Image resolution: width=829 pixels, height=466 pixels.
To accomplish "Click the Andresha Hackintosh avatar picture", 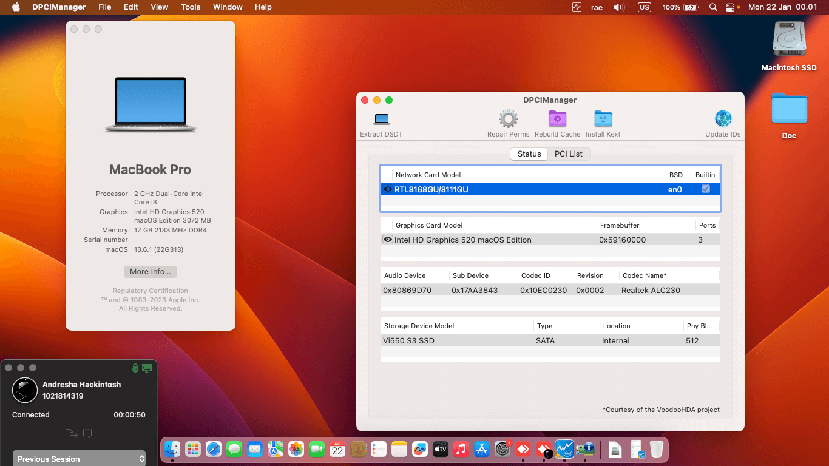I will 25,390.
